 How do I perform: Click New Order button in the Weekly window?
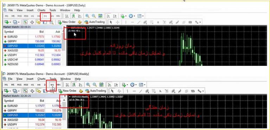(x=67, y=91)
